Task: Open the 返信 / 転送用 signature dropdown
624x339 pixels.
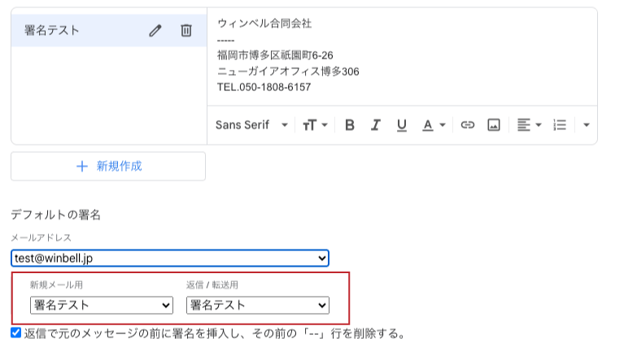Action: tap(257, 305)
